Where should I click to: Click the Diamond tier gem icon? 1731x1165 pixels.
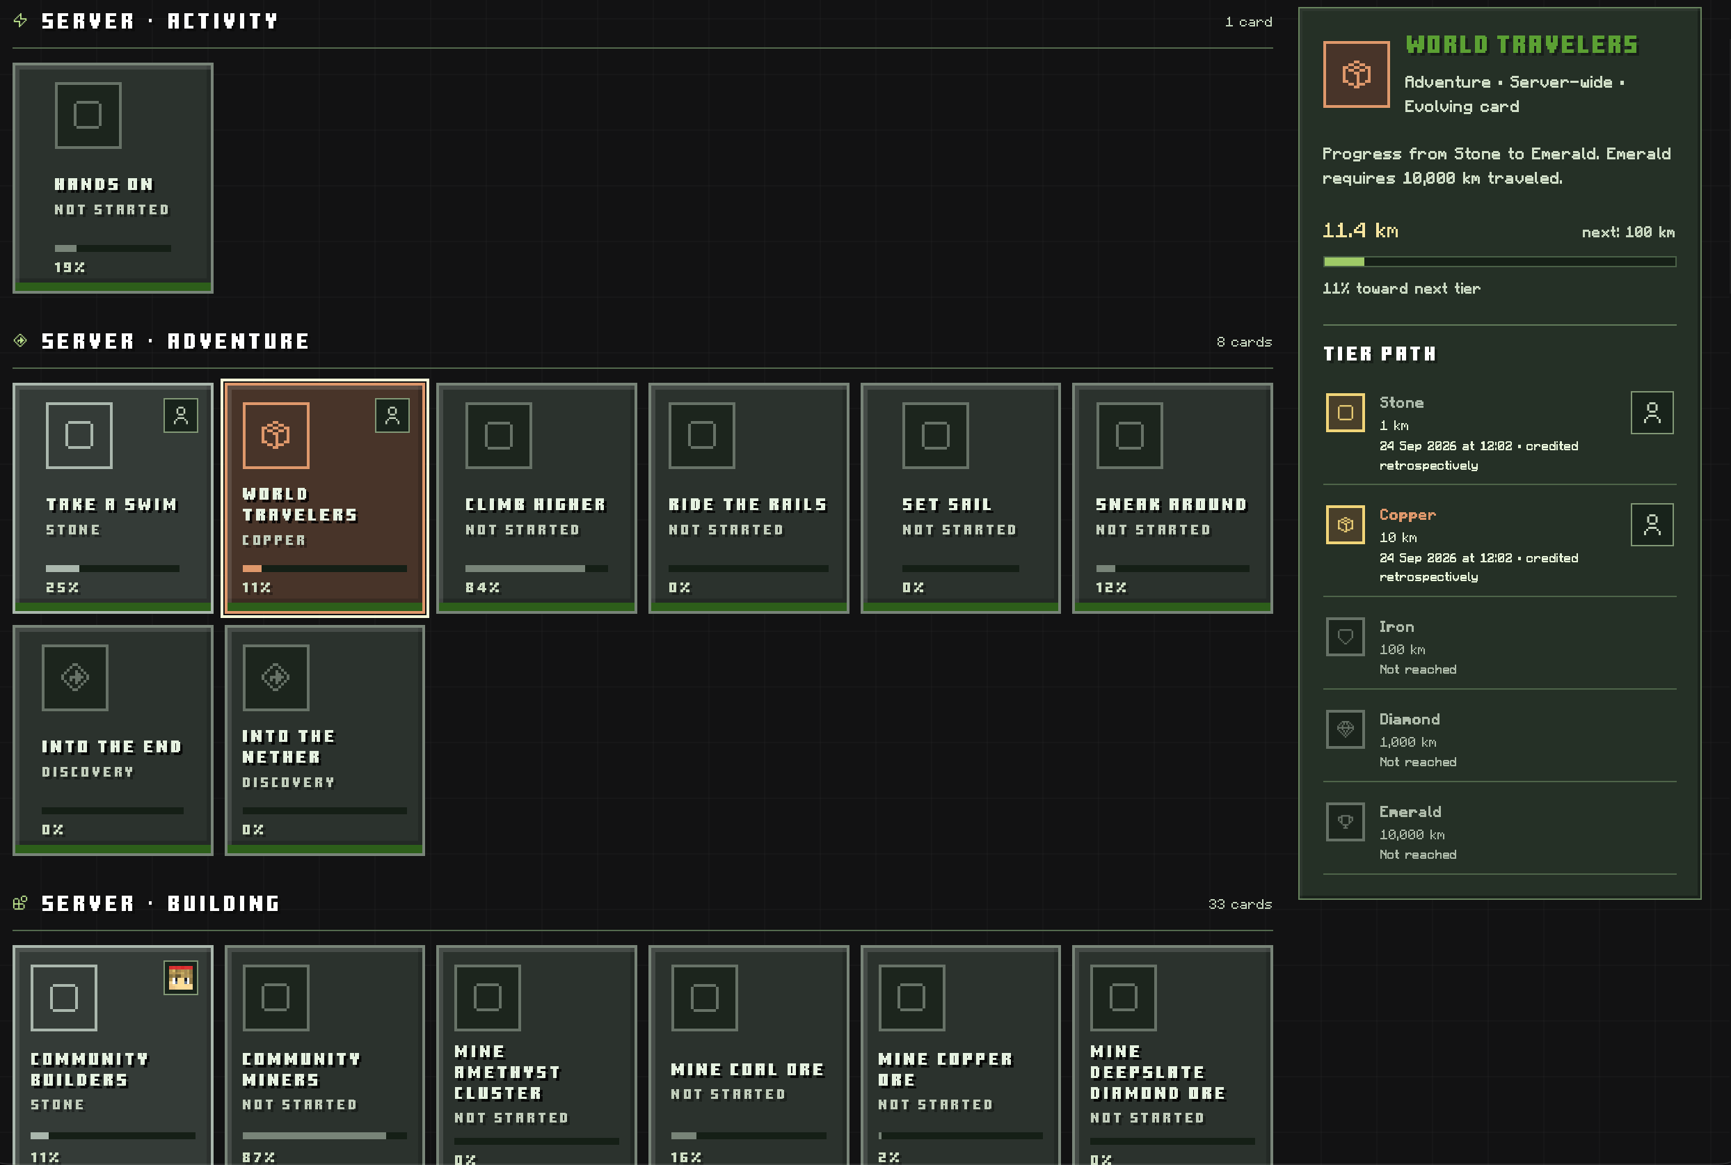pos(1345,729)
